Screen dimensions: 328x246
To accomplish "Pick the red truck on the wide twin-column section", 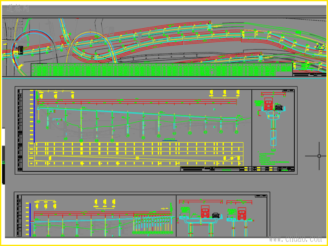I will tap(205, 212).
